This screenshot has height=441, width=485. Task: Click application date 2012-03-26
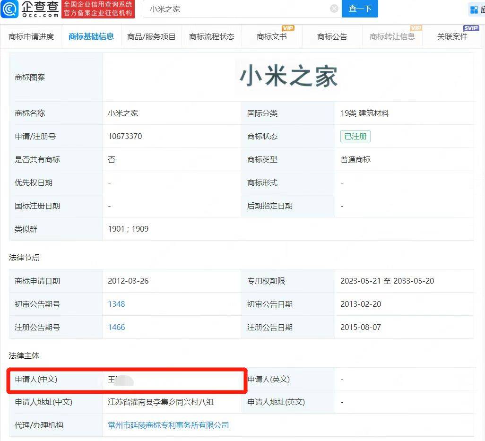[128, 281]
